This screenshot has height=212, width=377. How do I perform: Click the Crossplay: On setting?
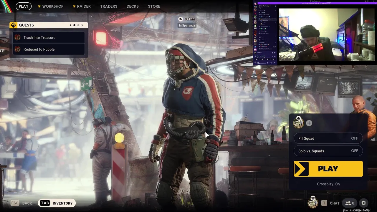pos(328,184)
